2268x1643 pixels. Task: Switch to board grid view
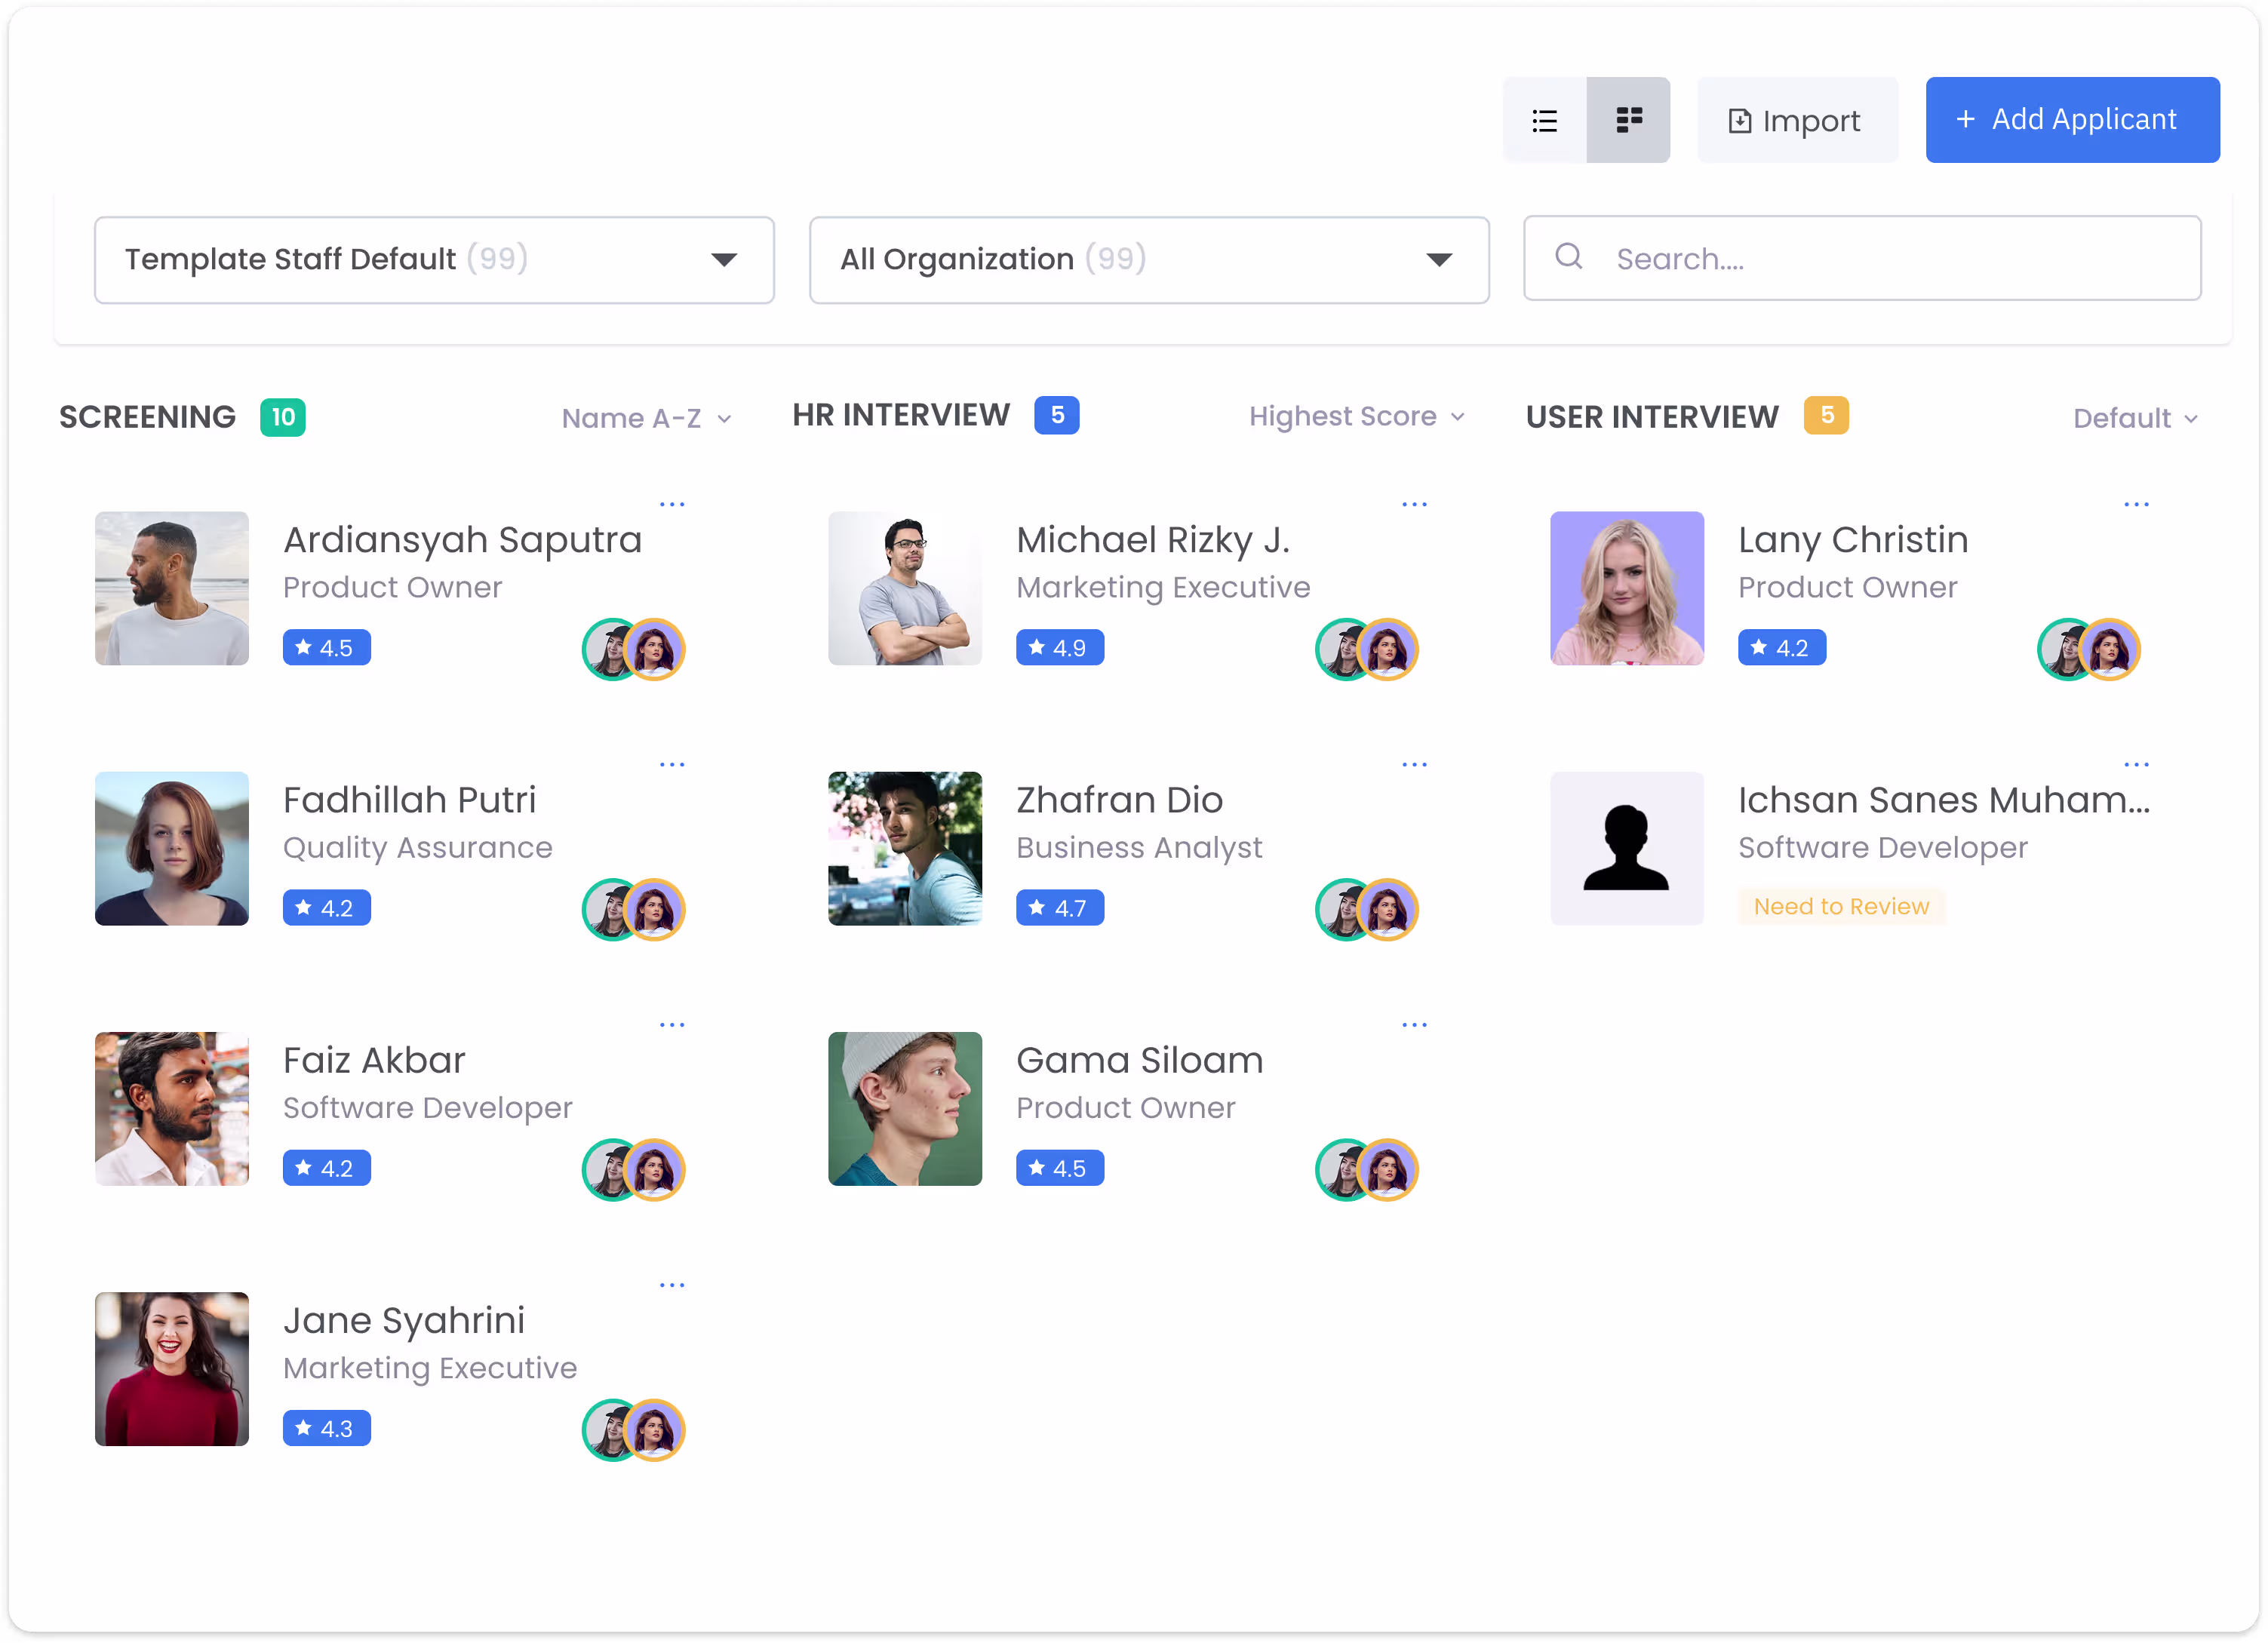click(x=1628, y=120)
